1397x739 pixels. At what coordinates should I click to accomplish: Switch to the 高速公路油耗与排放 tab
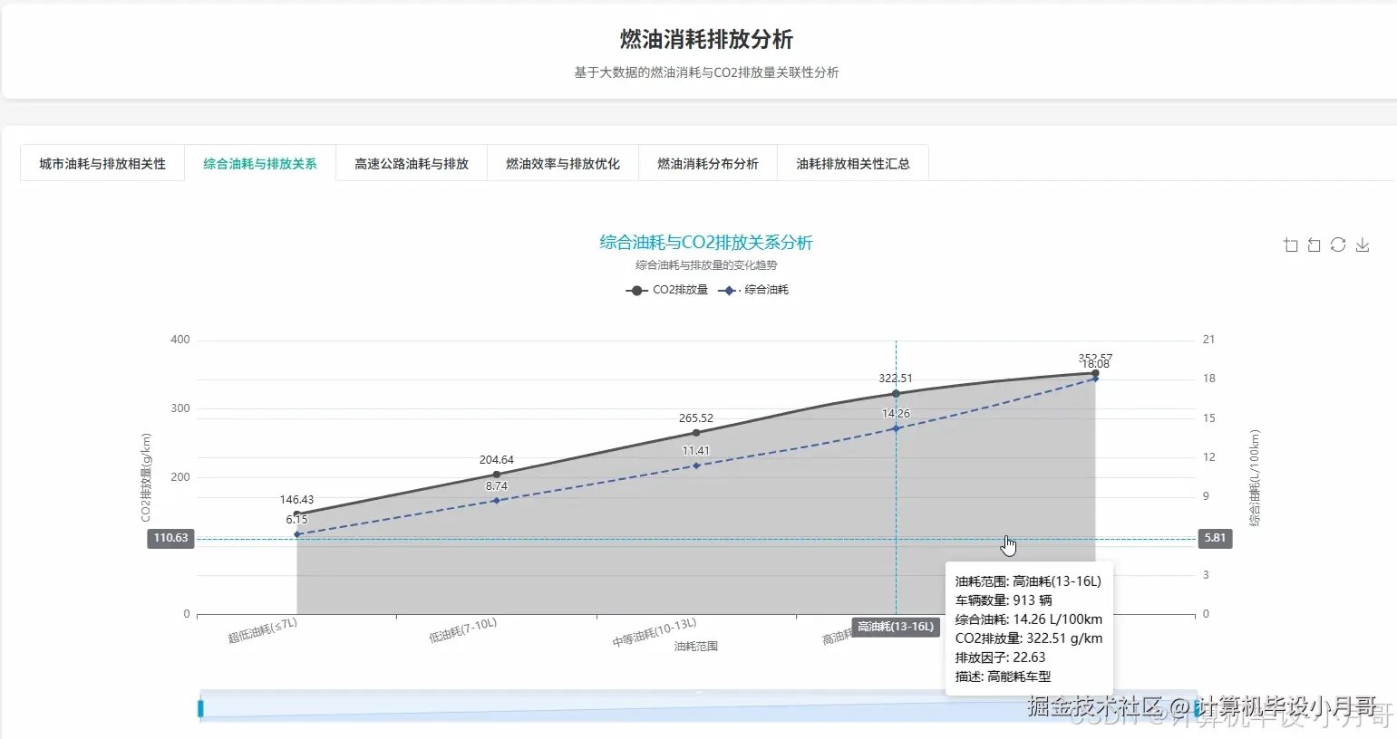412,164
